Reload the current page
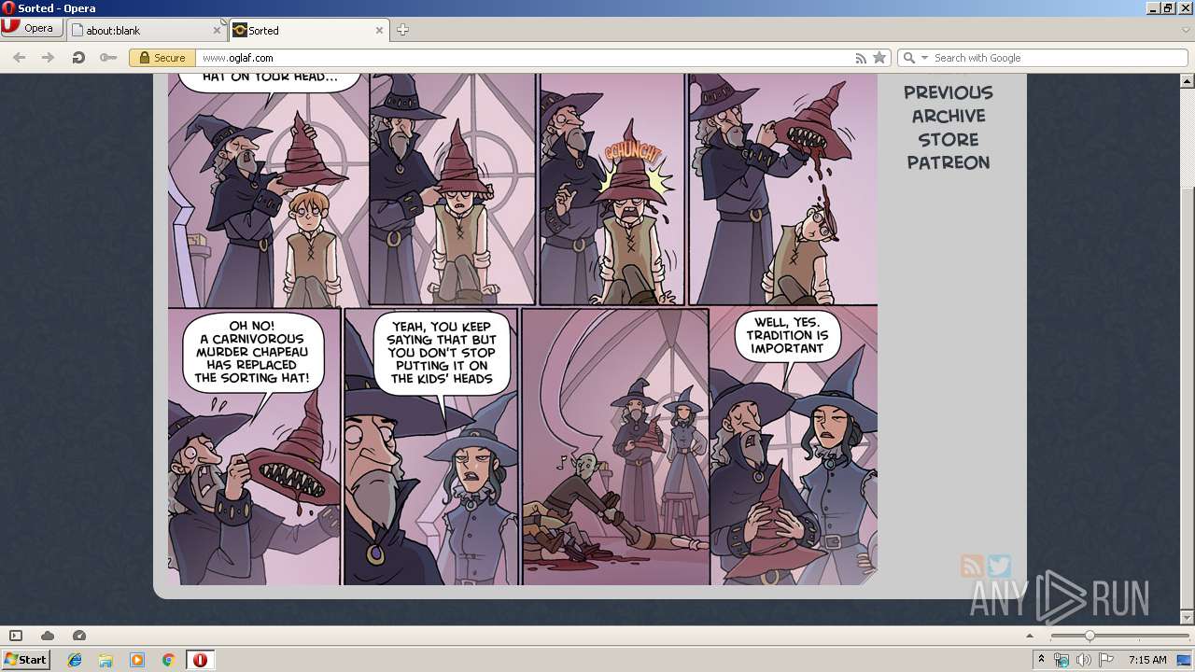1195x672 pixels. tap(78, 58)
